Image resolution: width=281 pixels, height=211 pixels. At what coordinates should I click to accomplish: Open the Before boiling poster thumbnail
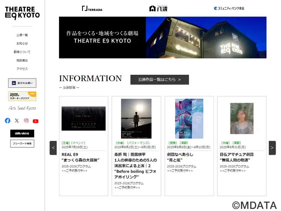click(x=136, y=119)
